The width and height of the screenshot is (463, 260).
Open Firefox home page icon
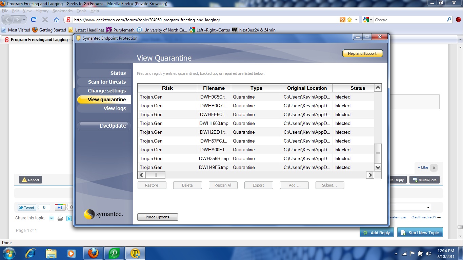click(57, 20)
